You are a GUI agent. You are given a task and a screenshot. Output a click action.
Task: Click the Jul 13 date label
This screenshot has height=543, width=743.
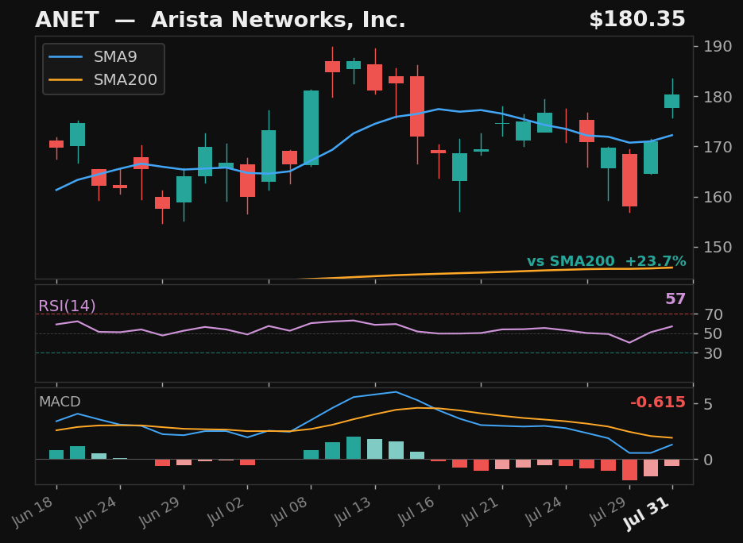353,511
